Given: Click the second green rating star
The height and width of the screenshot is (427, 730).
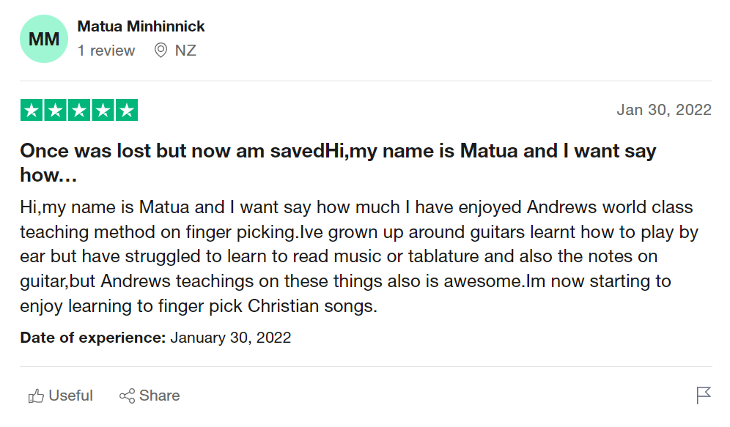Looking at the screenshot, I should point(55,110).
